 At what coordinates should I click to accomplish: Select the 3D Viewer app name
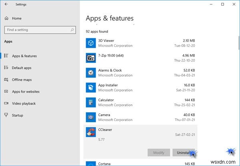[x=106, y=41]
